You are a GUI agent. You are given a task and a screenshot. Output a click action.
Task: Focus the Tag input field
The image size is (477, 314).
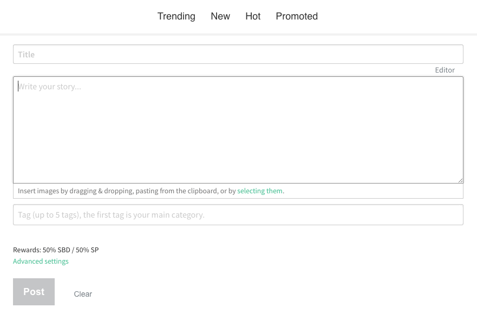238,215
